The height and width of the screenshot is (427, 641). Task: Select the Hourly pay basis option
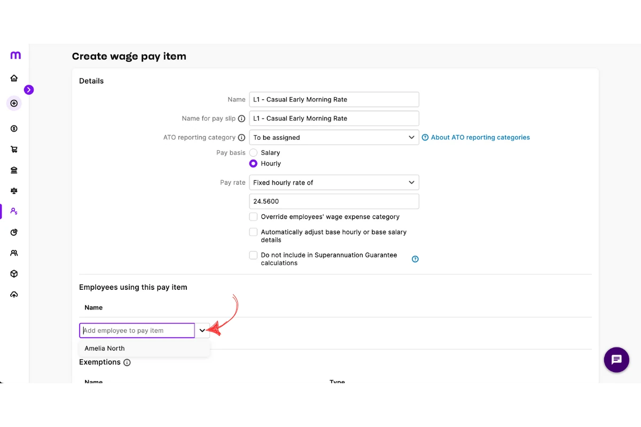(x=253, y=163)
